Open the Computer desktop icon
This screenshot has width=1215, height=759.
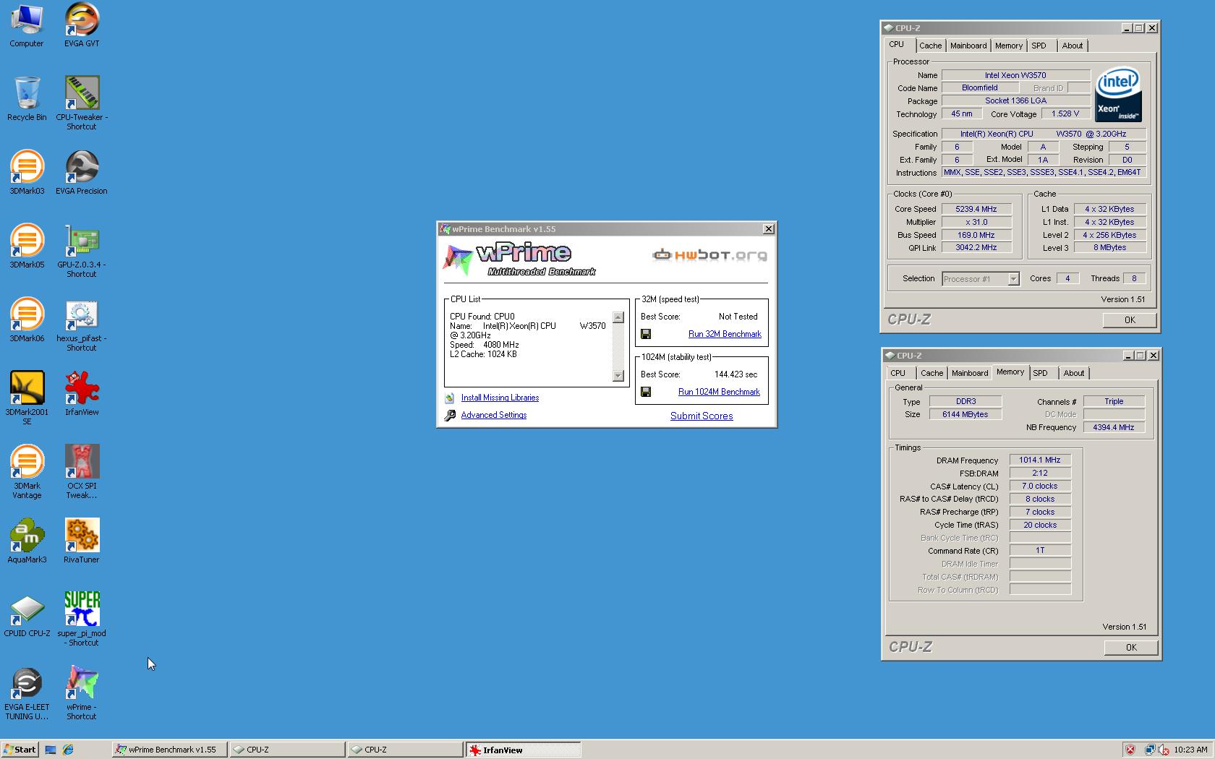(27, 26)
